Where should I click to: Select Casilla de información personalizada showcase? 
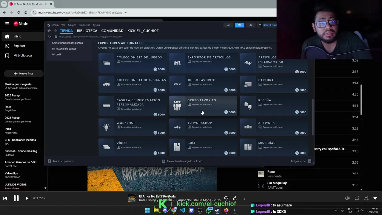click(133, 106)
